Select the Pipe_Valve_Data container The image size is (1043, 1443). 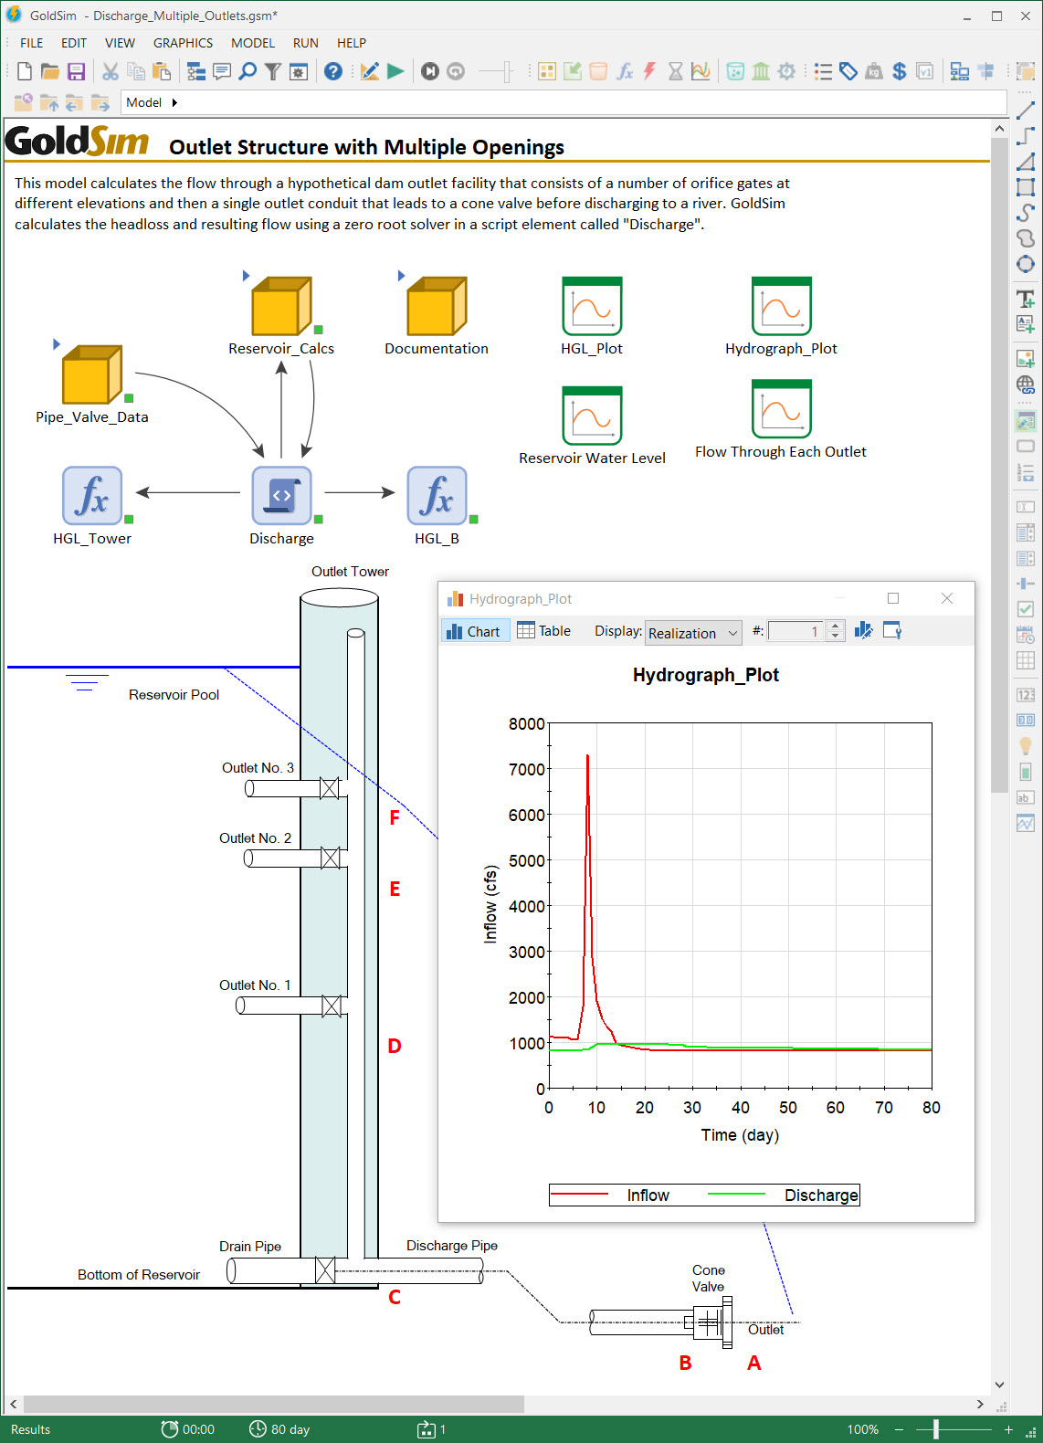(92, 374)
